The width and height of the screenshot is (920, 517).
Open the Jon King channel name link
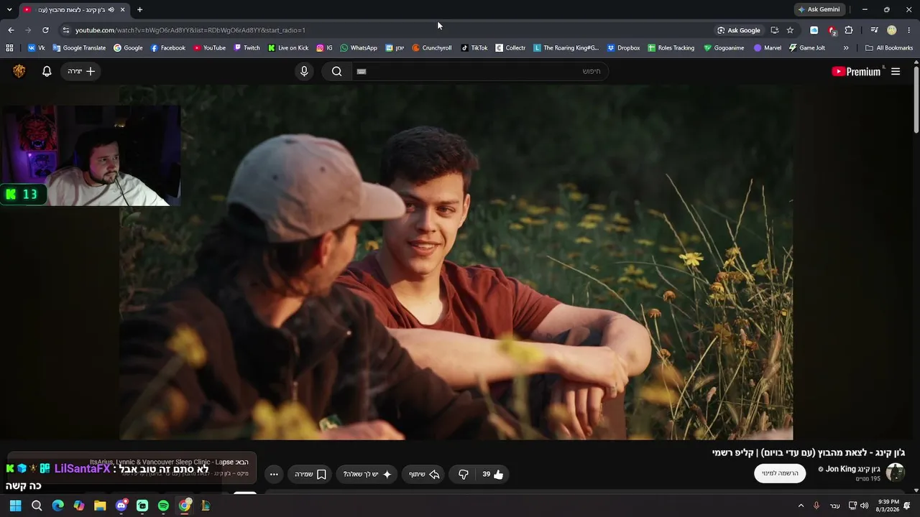[x=852, y=469]
